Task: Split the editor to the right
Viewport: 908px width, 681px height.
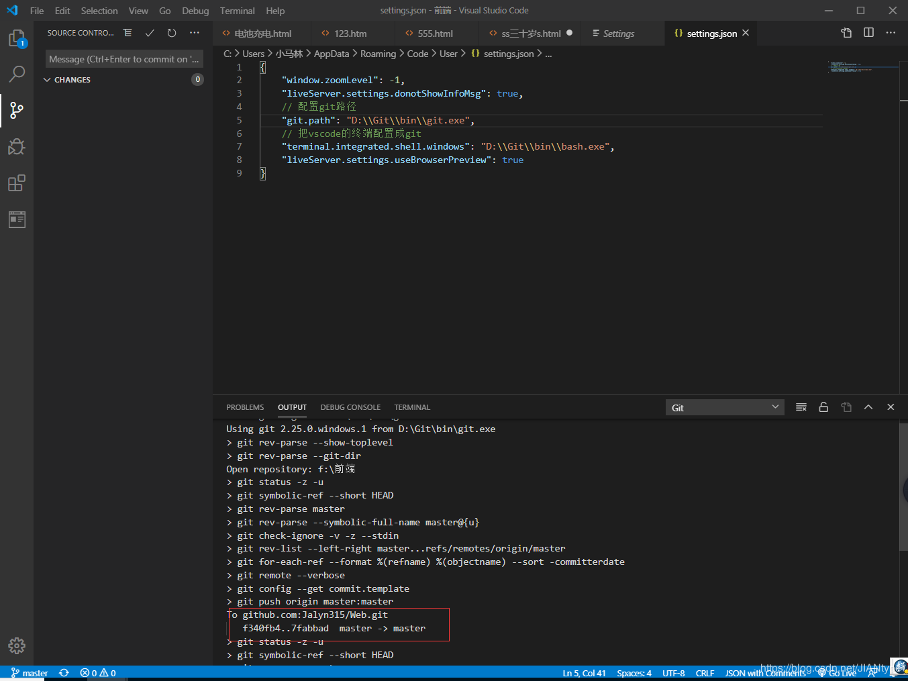Action: point(868,33)
